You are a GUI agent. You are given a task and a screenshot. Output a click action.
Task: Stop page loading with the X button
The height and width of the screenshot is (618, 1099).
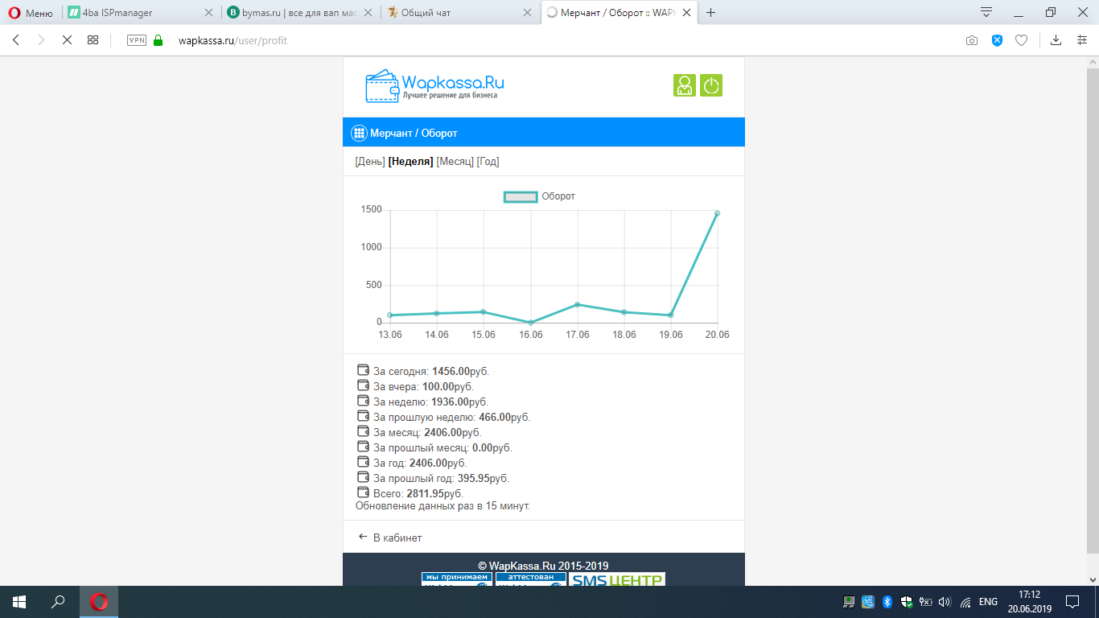pyautogui.click(x=67, y=40)
